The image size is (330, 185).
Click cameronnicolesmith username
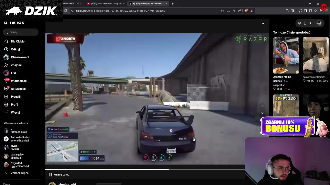click(314, 77)
